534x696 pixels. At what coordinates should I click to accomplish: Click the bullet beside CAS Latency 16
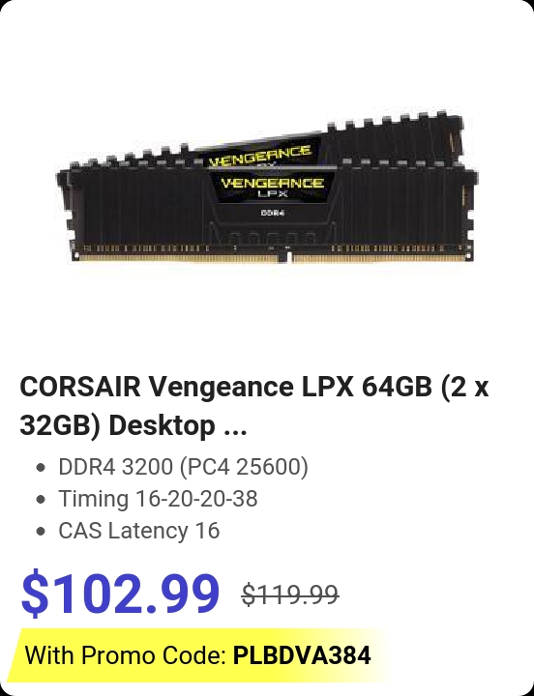pos(41,532)
